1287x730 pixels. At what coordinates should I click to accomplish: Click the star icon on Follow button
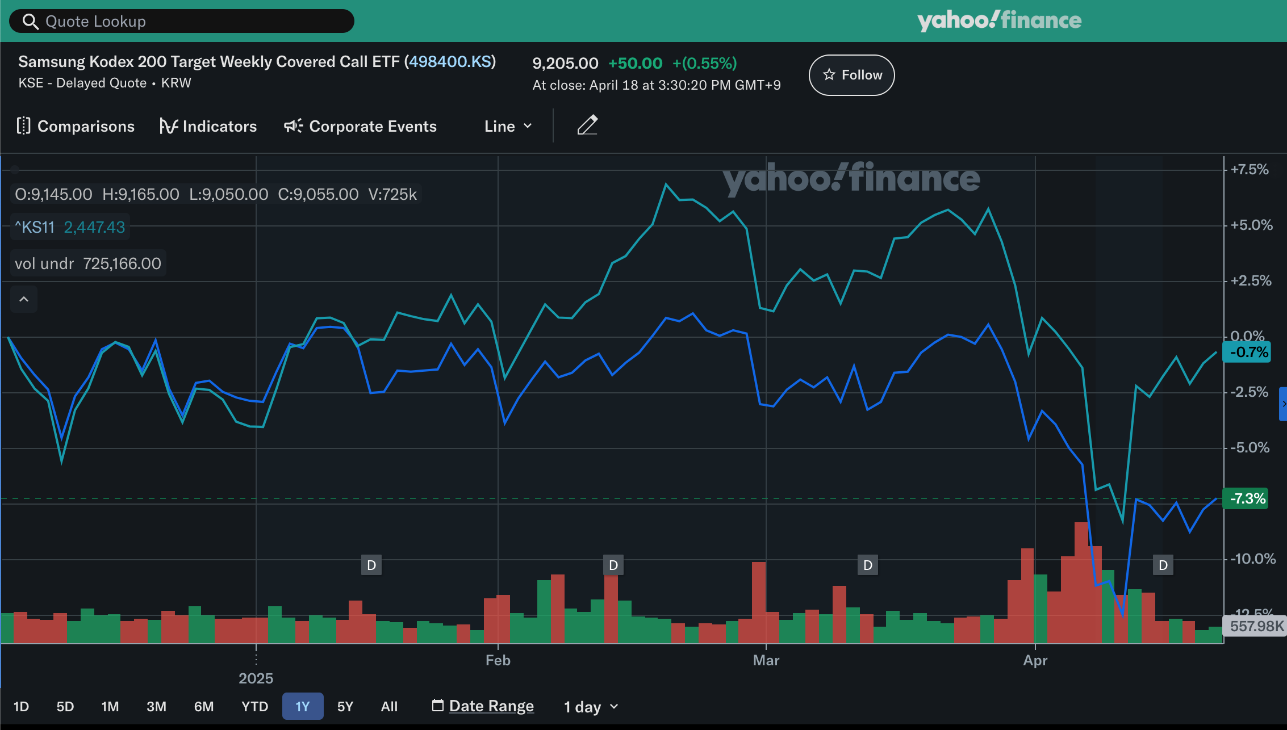(x=829, y=75)
